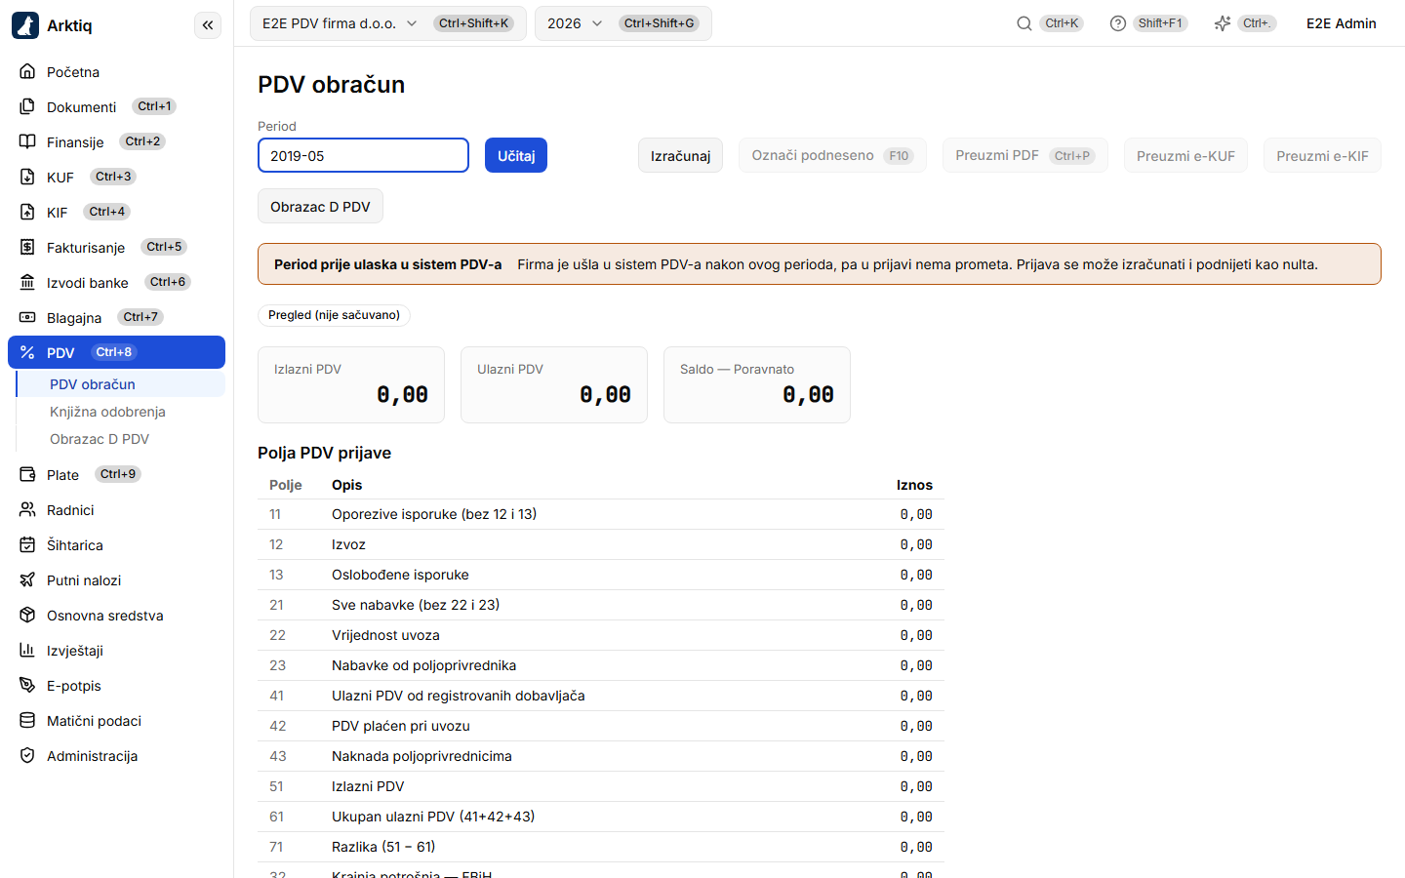Click the Izvodi banke bank icon
The width and height of the screenshot is (1405, 878).
pyautogui.click(x=27, y=282)
